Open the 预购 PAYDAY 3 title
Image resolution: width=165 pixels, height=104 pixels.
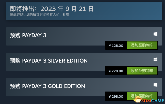(x=28, y=35)
